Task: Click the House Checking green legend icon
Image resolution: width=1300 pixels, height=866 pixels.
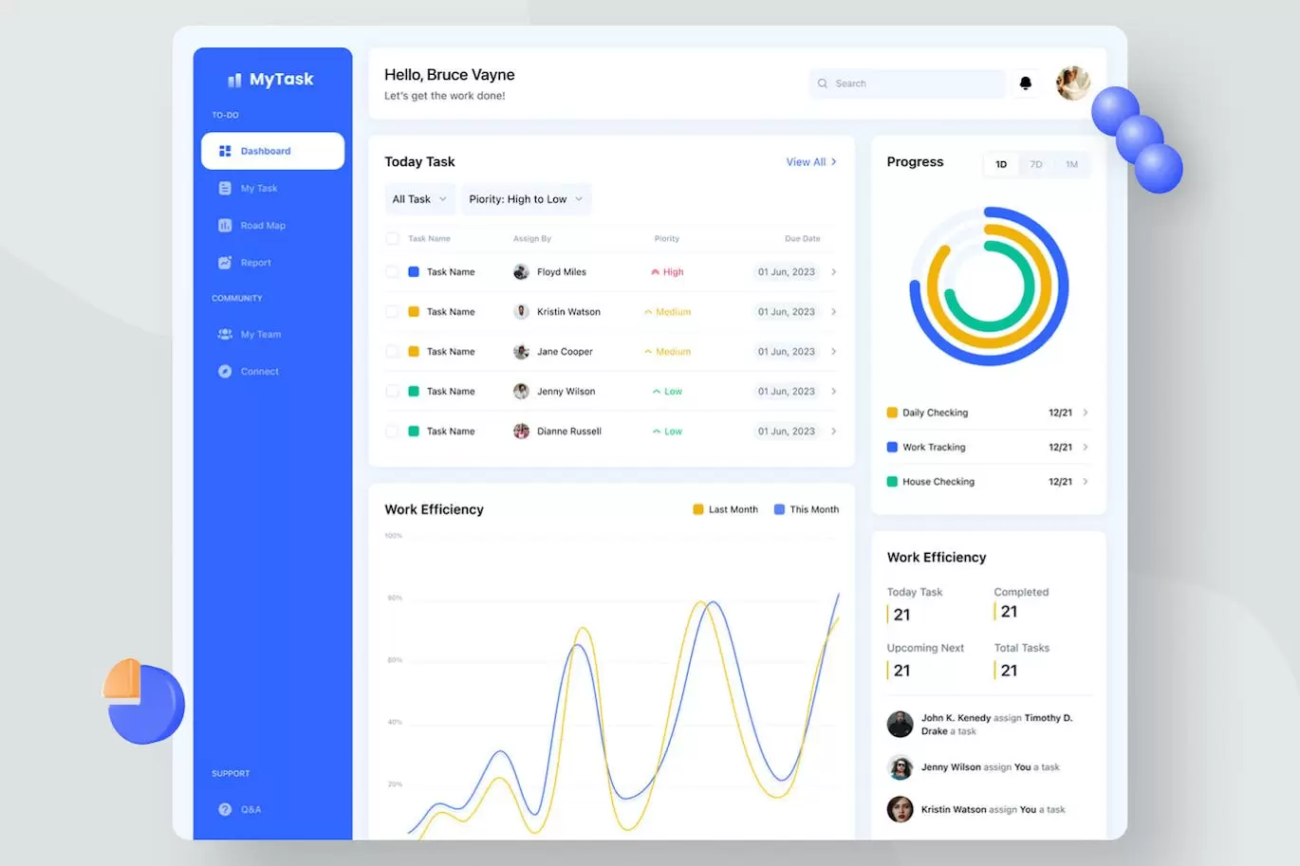Action: click(892, 482)
